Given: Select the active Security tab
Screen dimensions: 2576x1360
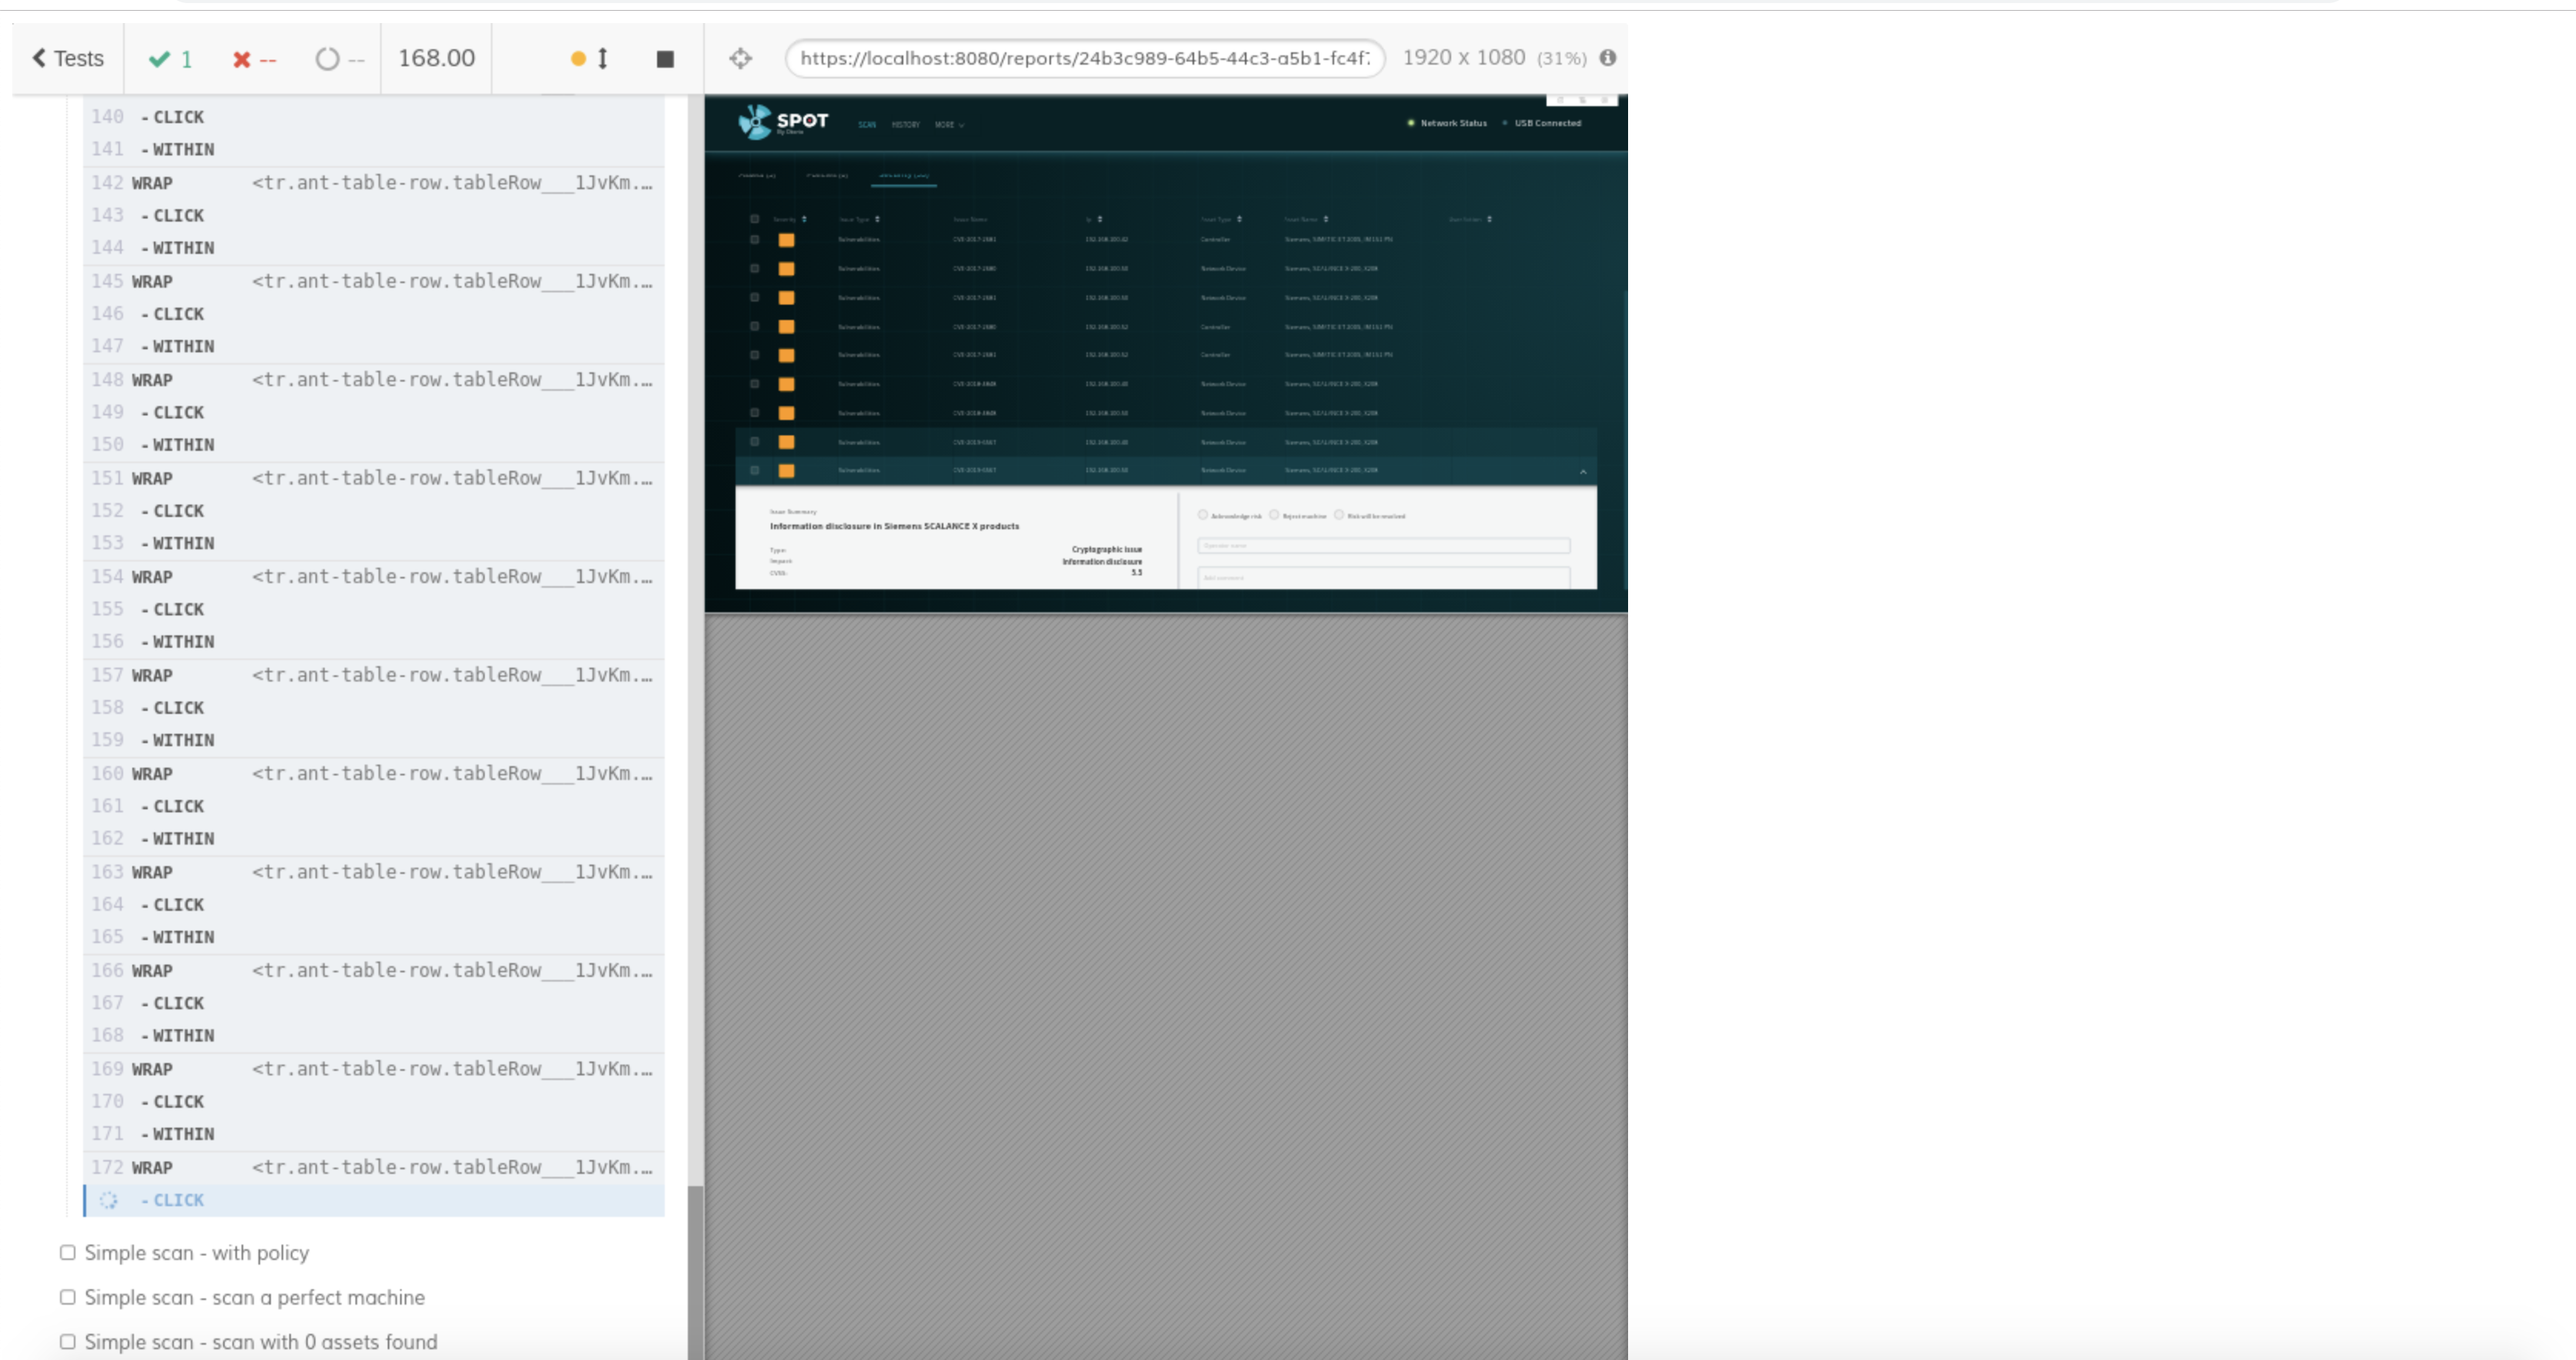Looking at the screenshot, I should (903, 176).
